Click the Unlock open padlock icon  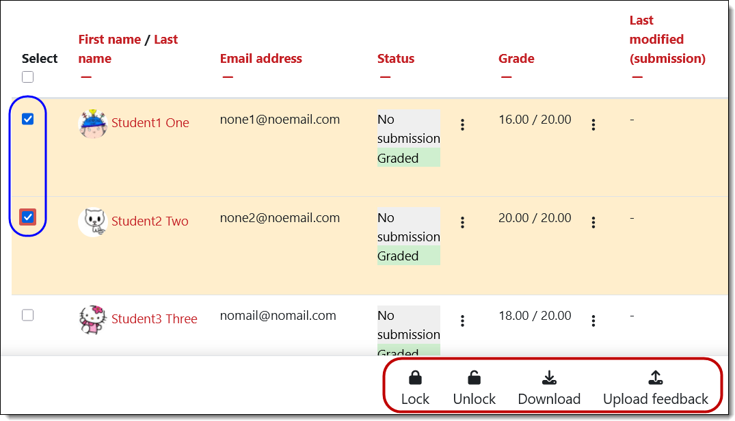point(474,378)
